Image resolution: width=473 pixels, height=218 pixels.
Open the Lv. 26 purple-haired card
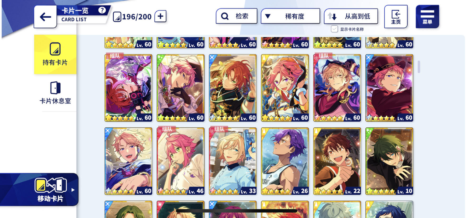285,161
